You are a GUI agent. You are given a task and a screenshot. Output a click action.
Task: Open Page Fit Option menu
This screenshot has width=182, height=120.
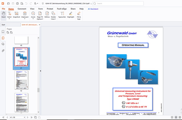[x=40, y=16]
